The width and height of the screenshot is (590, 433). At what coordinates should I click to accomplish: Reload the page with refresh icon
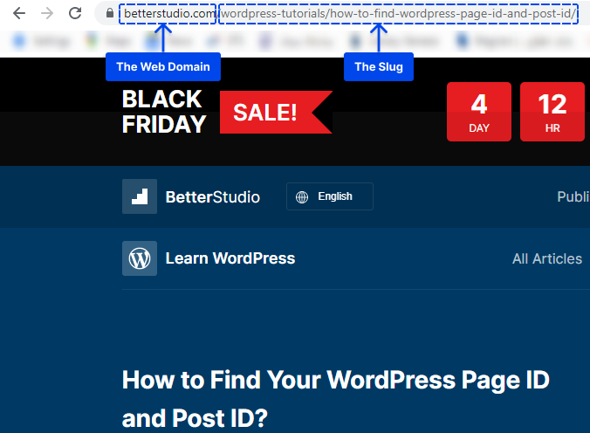click(x=75, y=13)
